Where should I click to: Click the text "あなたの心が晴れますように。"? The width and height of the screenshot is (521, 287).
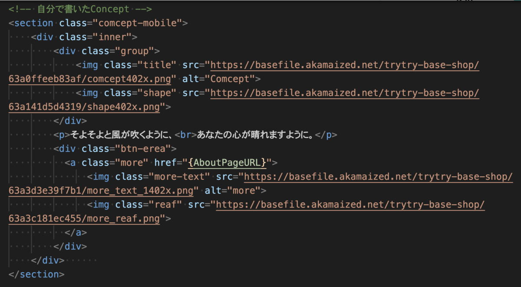[255, 135]
